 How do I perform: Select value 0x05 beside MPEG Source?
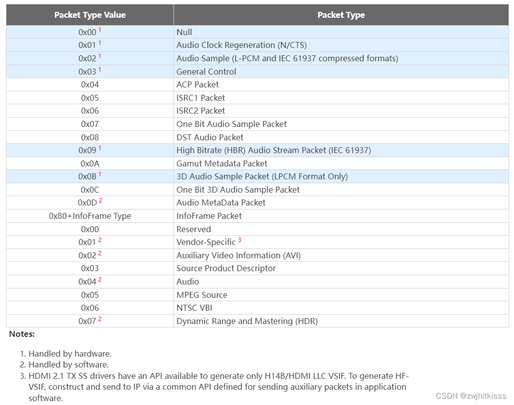tap(90, 294)
